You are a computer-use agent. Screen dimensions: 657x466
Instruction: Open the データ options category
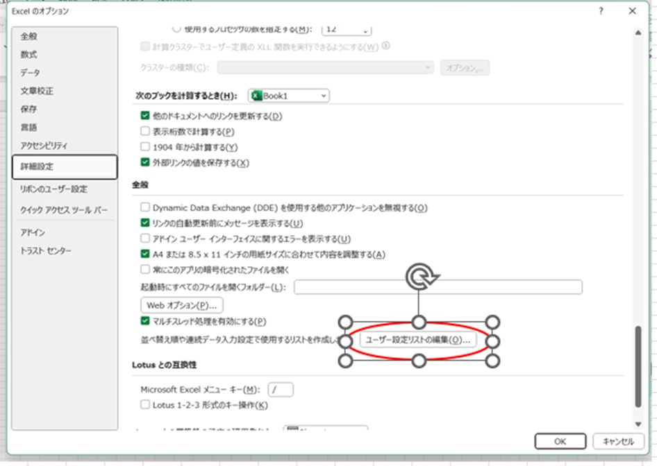coord(30,72)
